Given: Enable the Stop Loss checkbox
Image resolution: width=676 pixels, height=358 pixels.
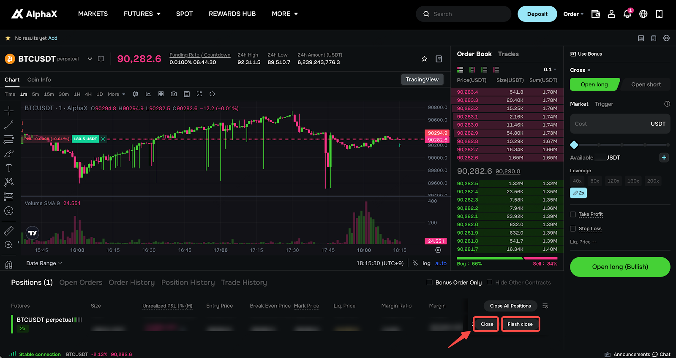Looking at the screenshot, I should click(573, 229).
